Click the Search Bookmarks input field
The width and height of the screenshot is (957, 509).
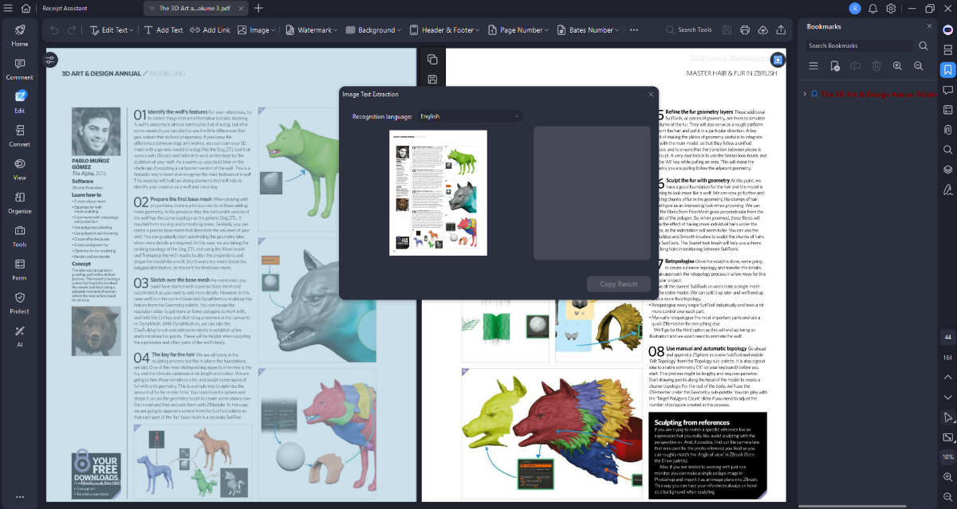[859, 45]
